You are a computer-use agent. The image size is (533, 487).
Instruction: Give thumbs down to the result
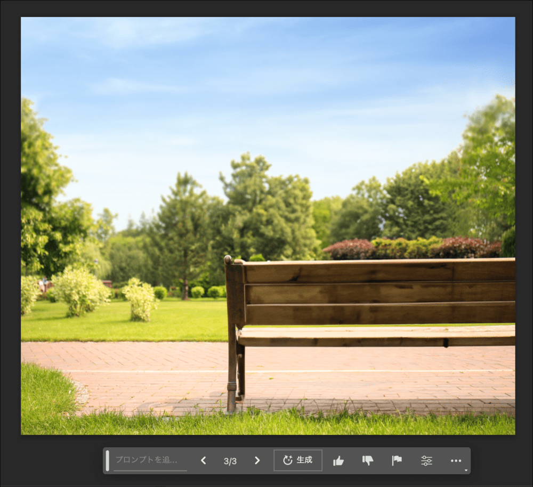coord(367,461)
